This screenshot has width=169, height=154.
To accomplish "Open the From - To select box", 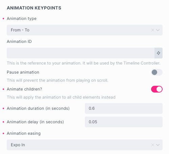I will coord(84,30).
